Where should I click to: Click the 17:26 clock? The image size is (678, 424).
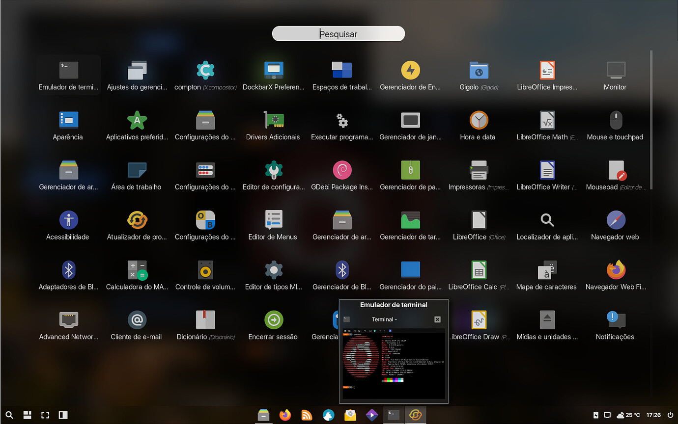point(653,415)
